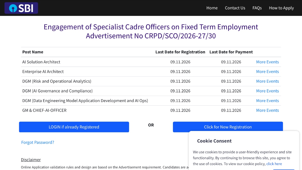Image resolution: width=302 pixels, height=170 pixels.
Task: Click registration date of AI Solution Architect row
Action: 180,62
